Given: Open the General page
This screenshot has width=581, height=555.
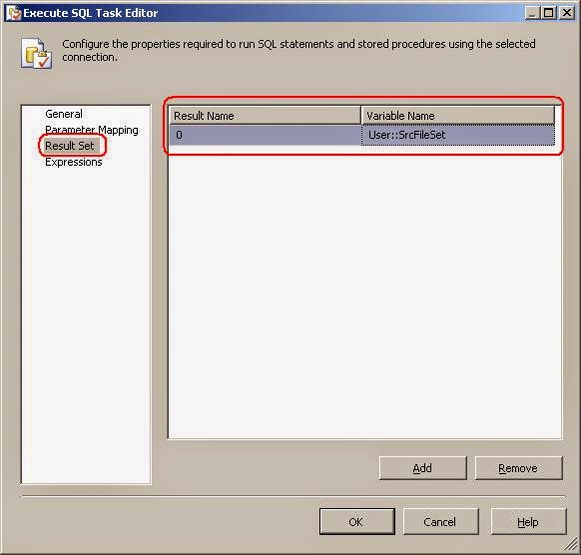Looking at the screenshot, I should pyautogui.click(x=64, y=114).
